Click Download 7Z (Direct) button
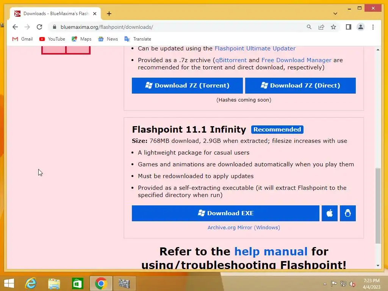Image resolution: width=388 pixels, height=291 pixels. [300, 86]
